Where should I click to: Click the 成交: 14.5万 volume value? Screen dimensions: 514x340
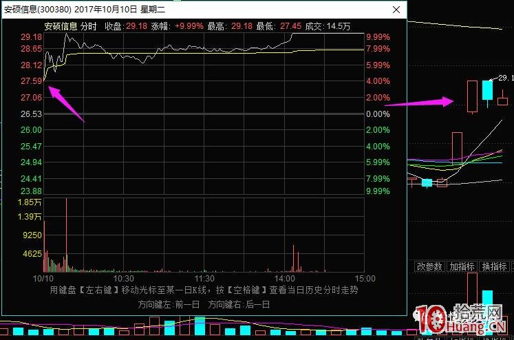[x=328, y=26]
